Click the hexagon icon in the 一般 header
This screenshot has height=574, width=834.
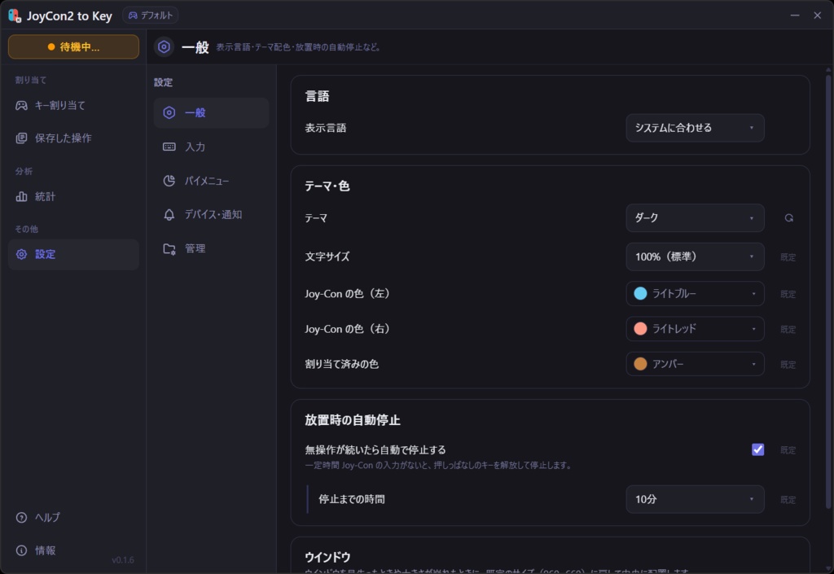click(x=164, y=46)
